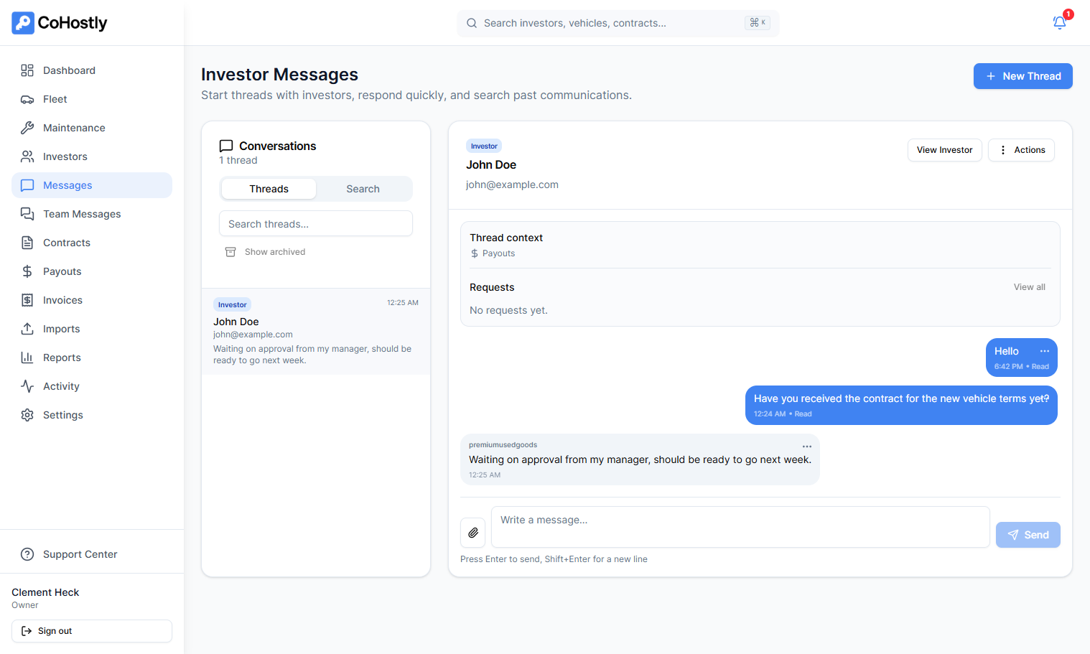The image size is (1090, 654).
Task: Click the paperclip attachment icon
Action: pos(472,533)
